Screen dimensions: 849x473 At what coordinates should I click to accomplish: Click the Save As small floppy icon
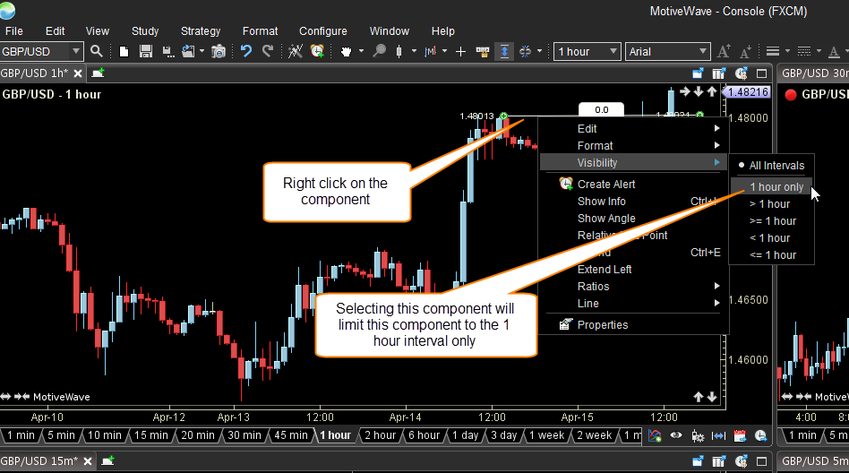click(x=168, y=51)
